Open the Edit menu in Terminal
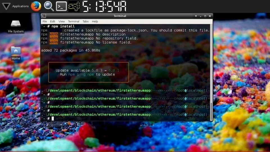Screen dimensions: 270x152 point(53,21)
